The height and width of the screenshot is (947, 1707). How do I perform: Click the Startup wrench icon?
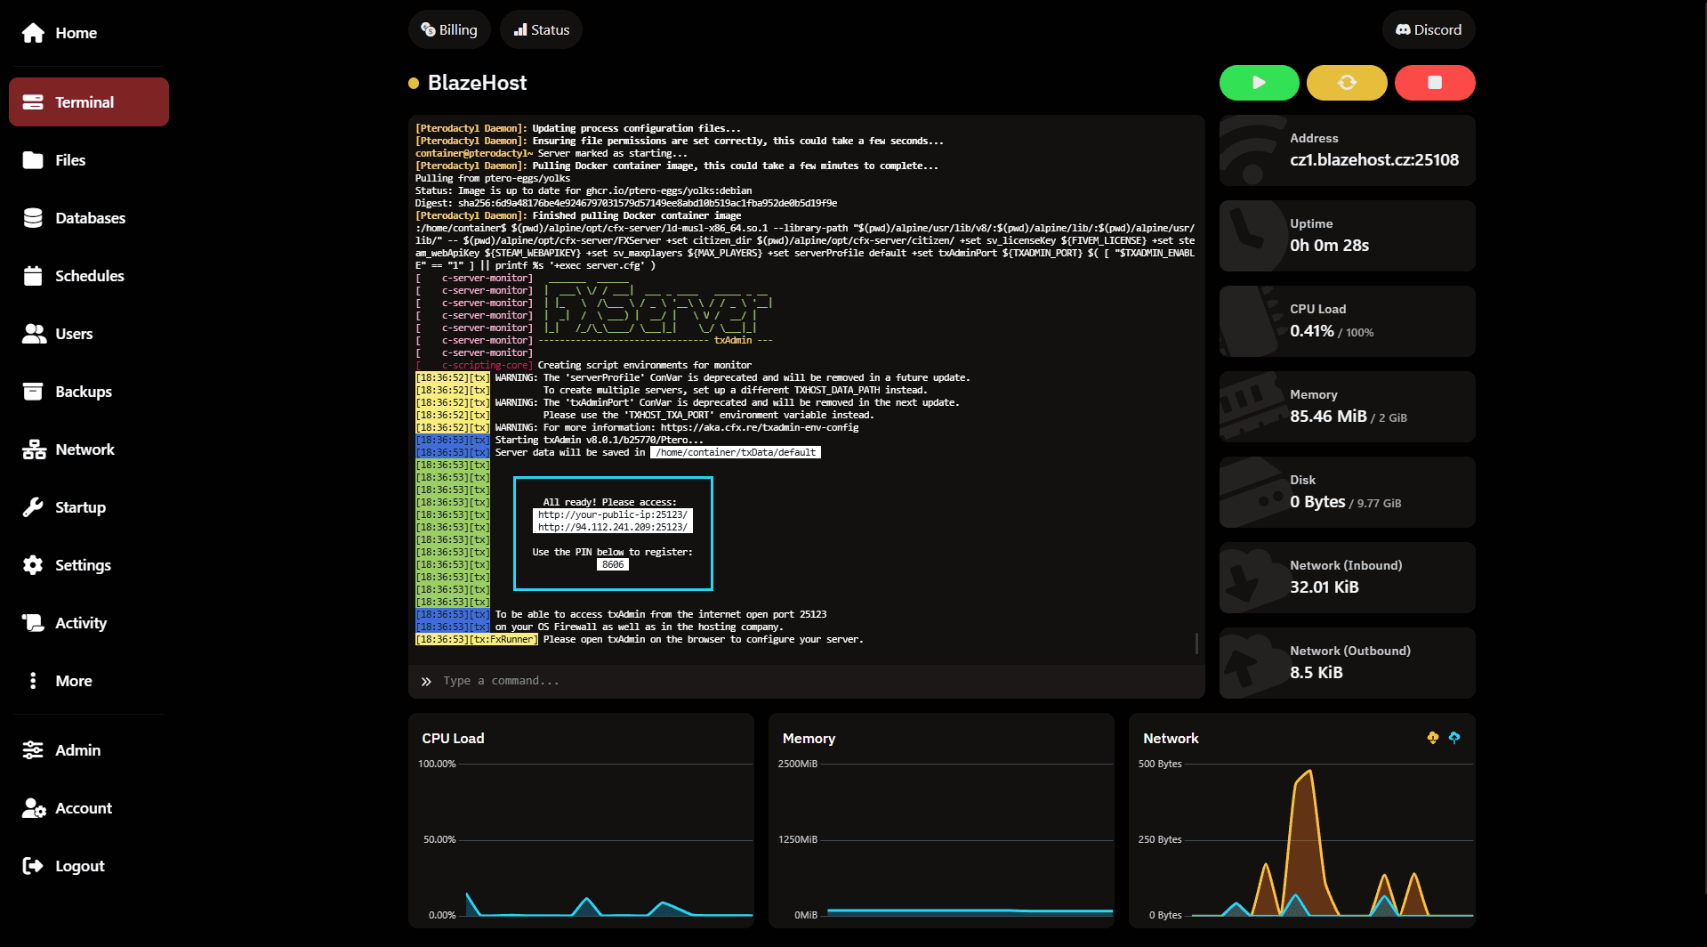point(33,507)
